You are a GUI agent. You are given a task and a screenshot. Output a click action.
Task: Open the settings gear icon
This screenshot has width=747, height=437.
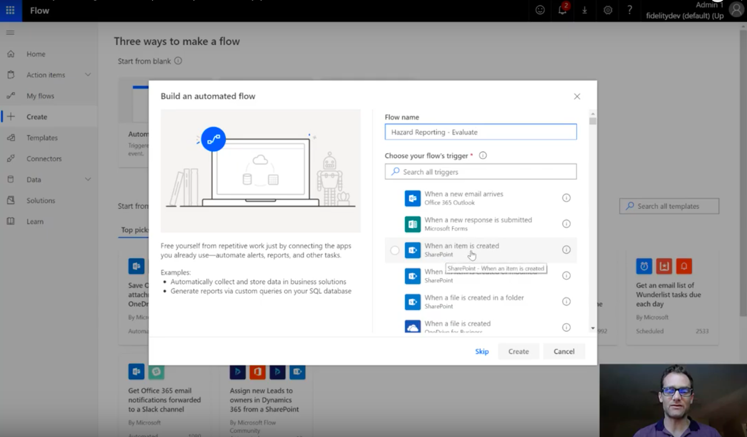pos(608,10)
